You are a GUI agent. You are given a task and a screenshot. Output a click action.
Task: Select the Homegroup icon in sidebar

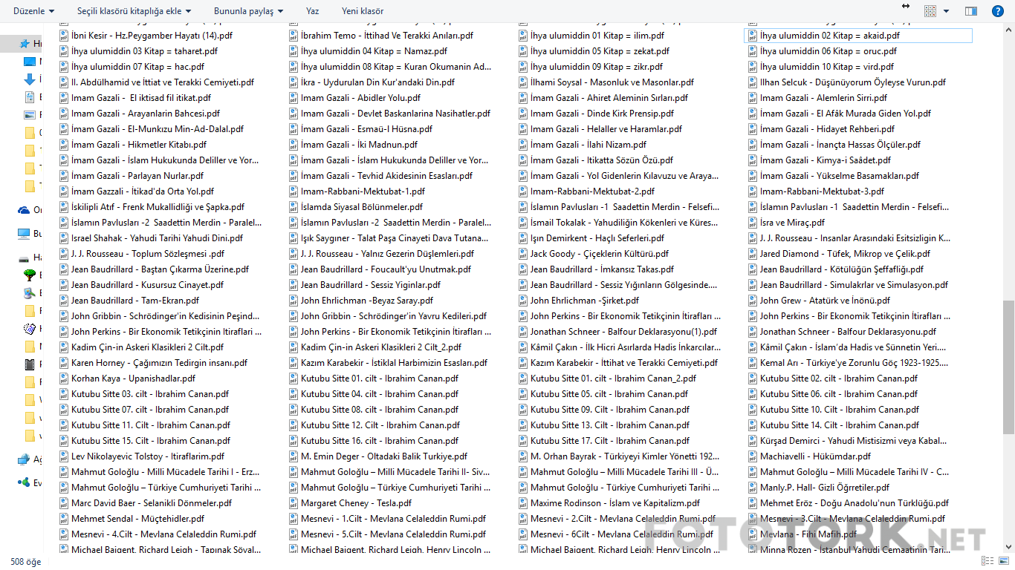point(24,482)
